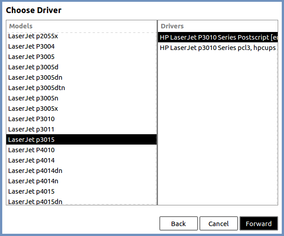Screen dimensions: 284x236
Task: Go Back to previous step
Action: [x=179, y=223]
